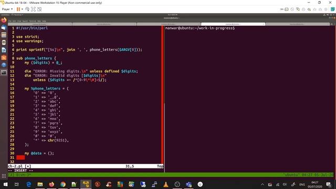Click the ch-2.pl filename in the vim status line
The height and width of the screenshot is (189, 336).
pos(15,166)
